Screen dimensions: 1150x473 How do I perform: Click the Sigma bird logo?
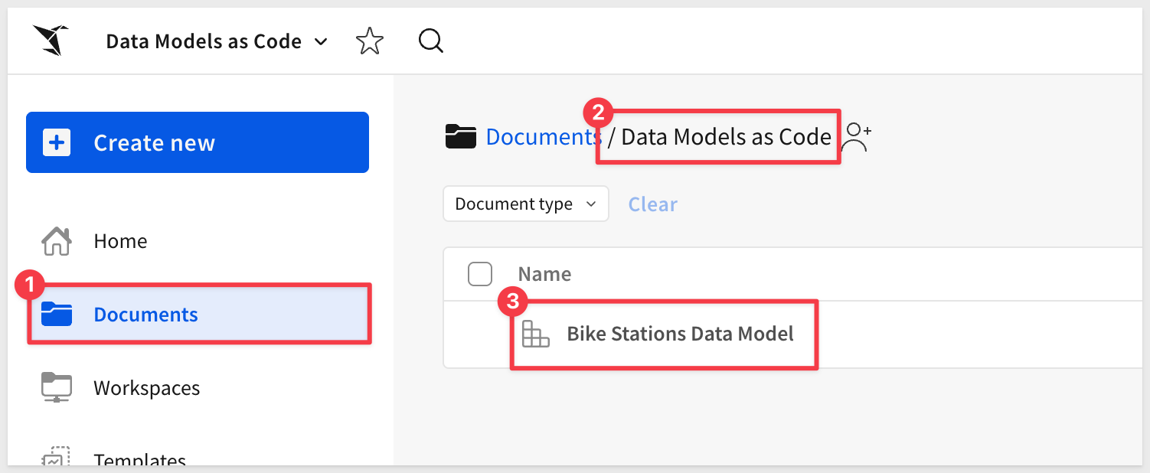click(x=51, y=41)
